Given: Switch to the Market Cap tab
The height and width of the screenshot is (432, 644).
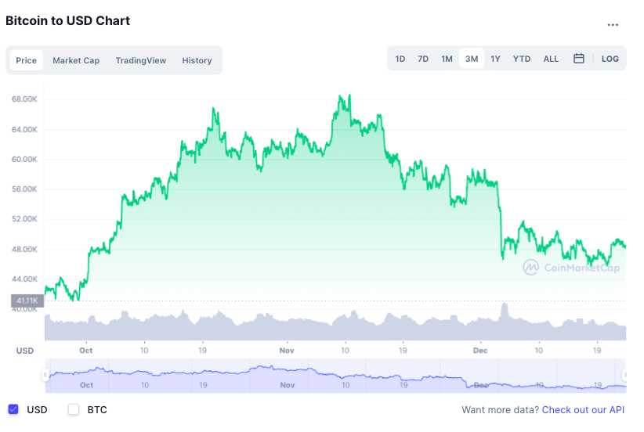Looking at the screenshot, I should tap(76, 60).
